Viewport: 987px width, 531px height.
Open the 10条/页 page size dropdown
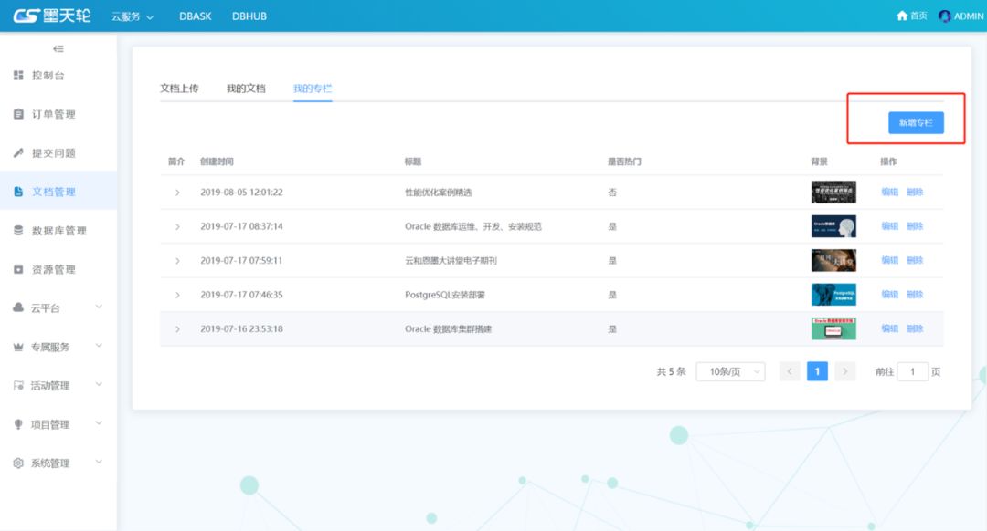click(x=730, y=371)
